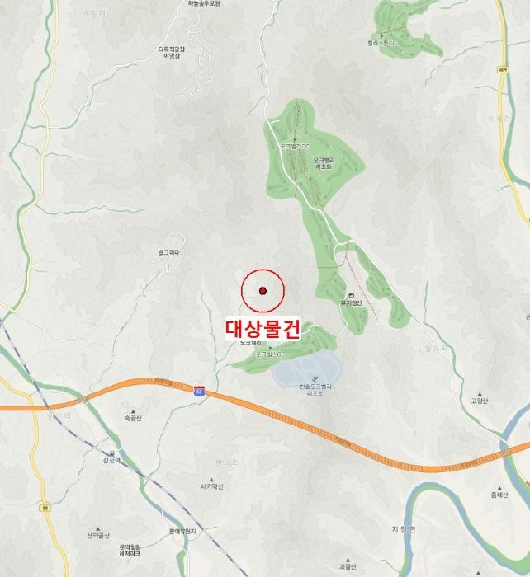The width and height of the screenshot is (530, 577).
Task: Click the 고양산 mountain peak triangle
Action: coord(480,394)
